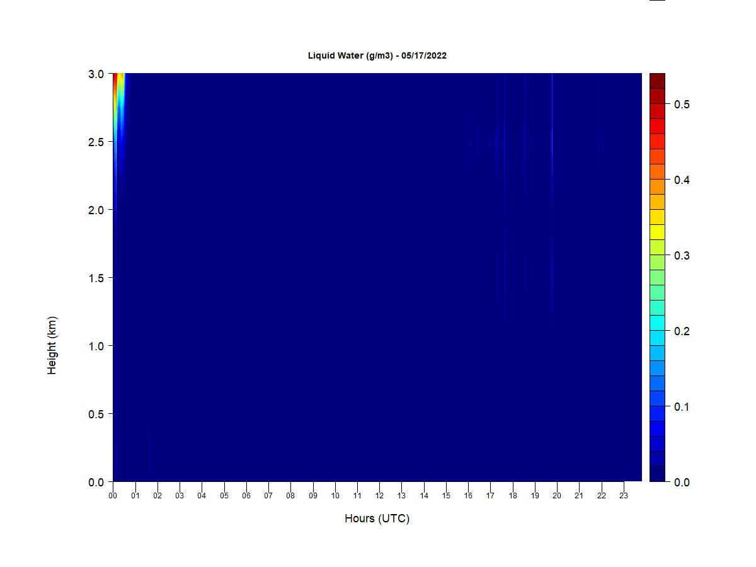The image size is (756, 567).
Task: Click the hour tick label "04"
Action: click(202, 496)
